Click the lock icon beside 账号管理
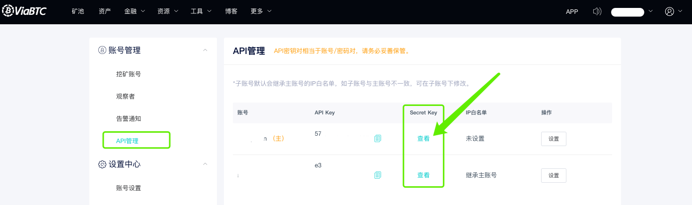Image resolution: width=692 pixels, height=205 pixels. 102,50
